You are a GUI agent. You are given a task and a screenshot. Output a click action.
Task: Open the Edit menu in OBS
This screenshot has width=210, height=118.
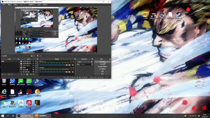(x=10, y=5)
